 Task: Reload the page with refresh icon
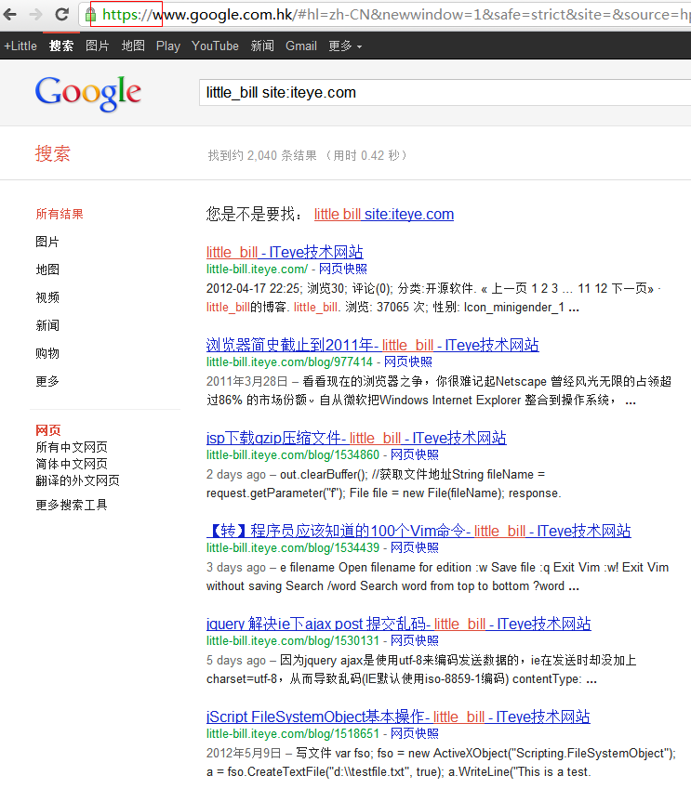[x=61, y=14]
